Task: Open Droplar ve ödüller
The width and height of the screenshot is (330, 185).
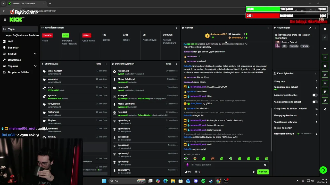Action: pos(19,72)
